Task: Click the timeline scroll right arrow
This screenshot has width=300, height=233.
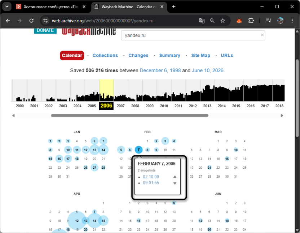Action: 282,116
